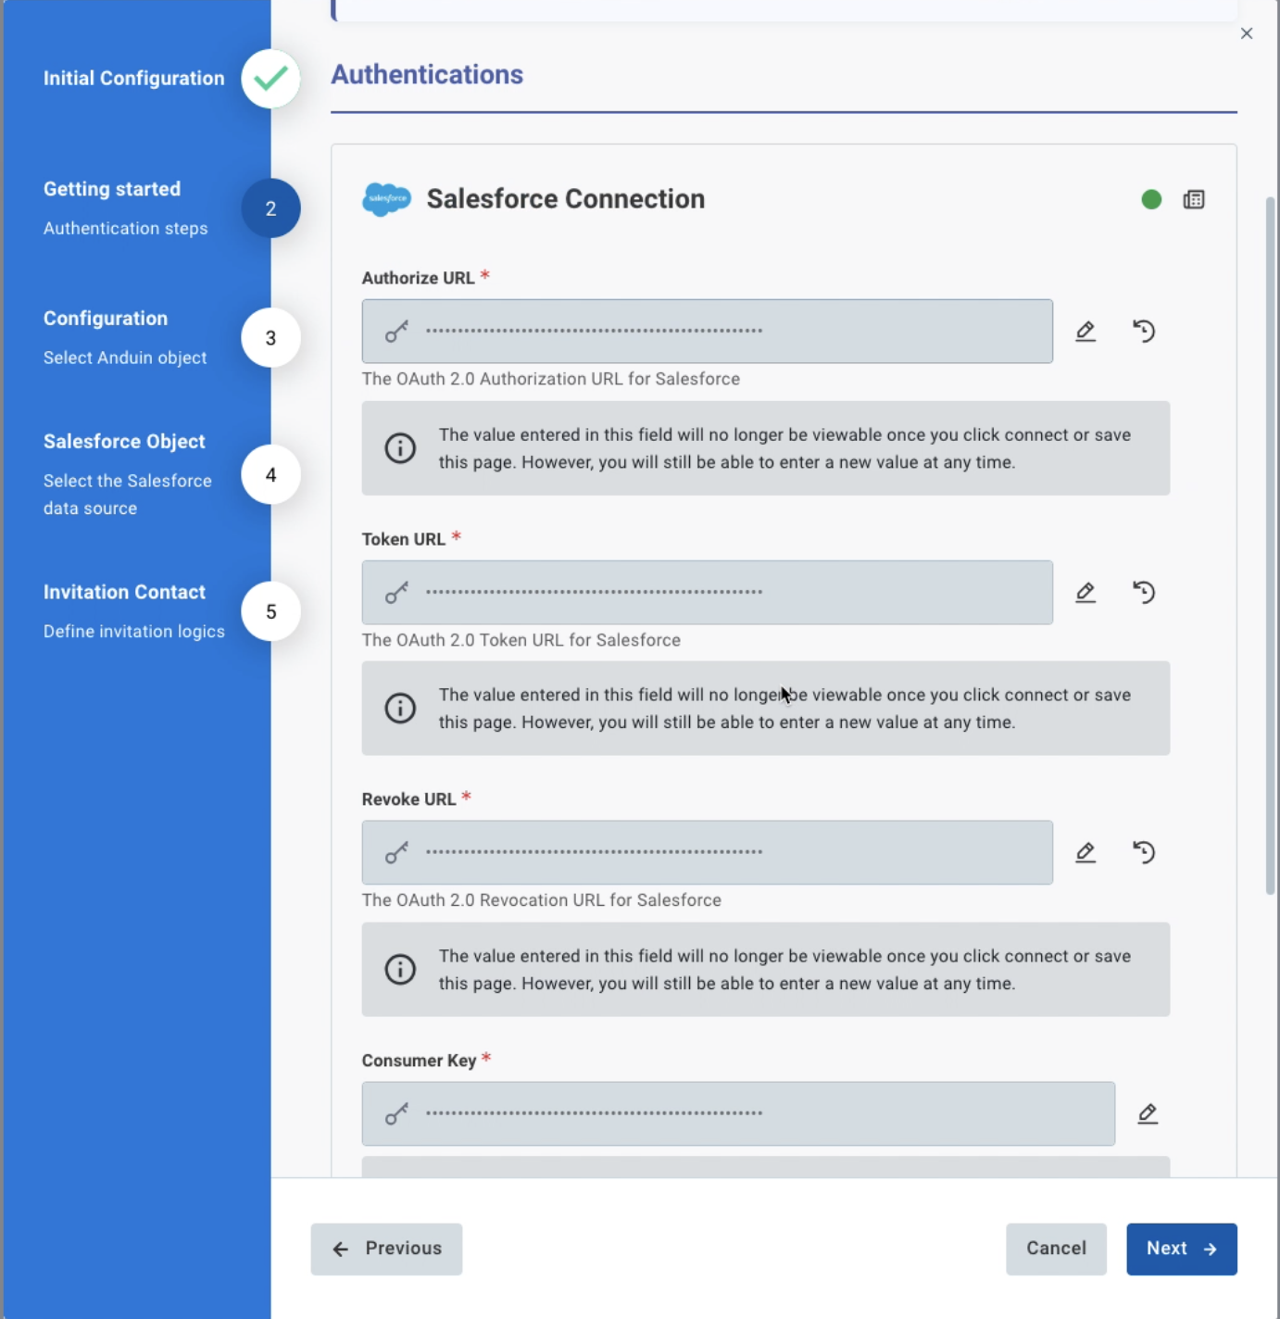Edit the Consumer Key with pencil icon

coord(1148,1113)
